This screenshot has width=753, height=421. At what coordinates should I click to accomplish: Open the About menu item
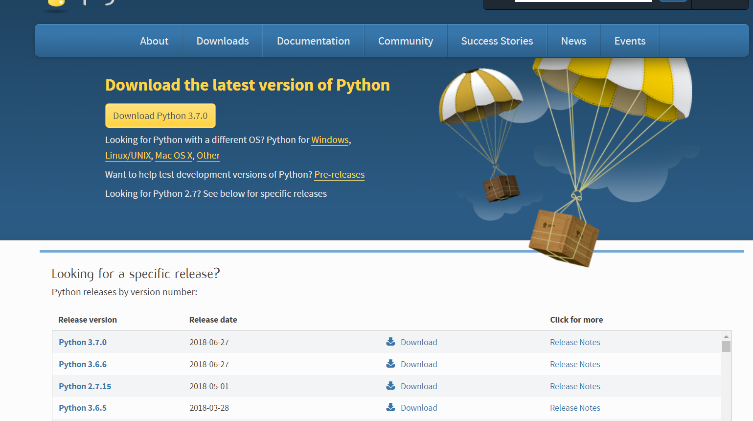point(154,41)
